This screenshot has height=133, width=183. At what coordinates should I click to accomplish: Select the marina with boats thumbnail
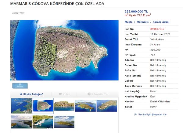[x=43, y=122]
